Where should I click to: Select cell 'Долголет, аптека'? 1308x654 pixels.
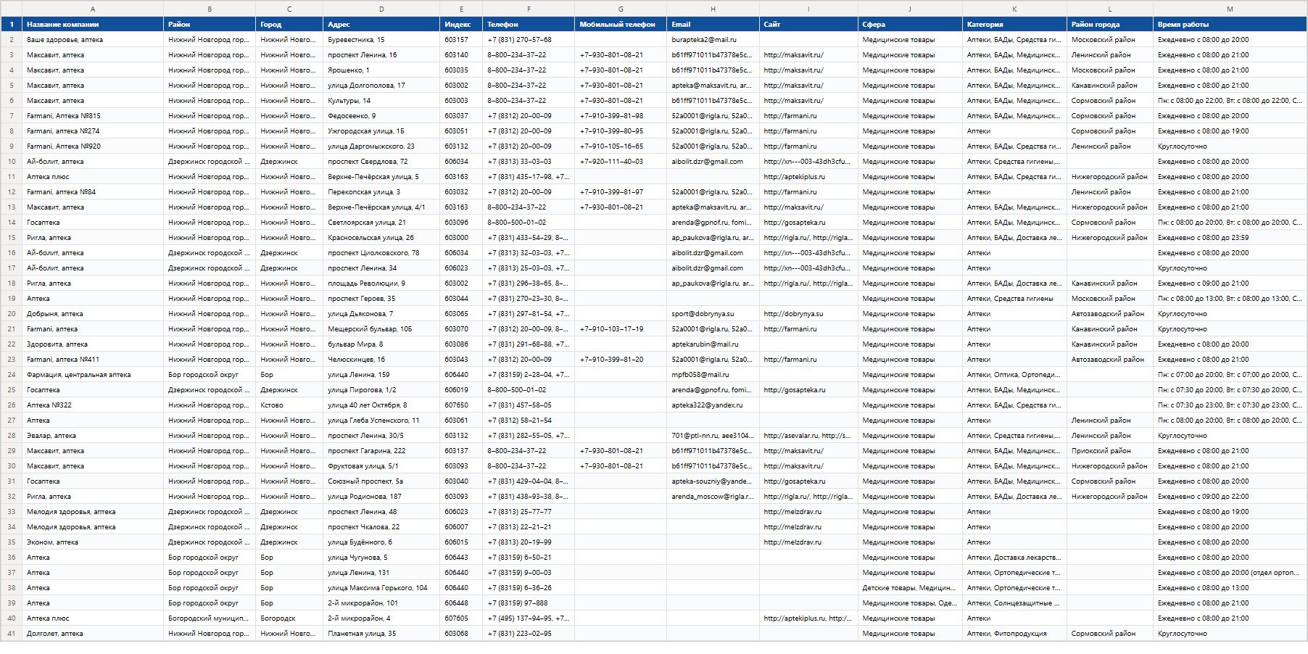[x=93, y=634]
